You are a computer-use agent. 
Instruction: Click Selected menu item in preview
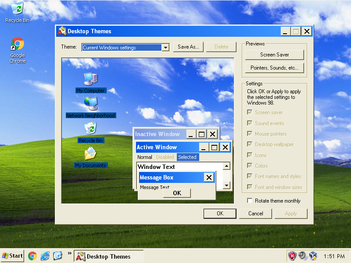[187, 157]
